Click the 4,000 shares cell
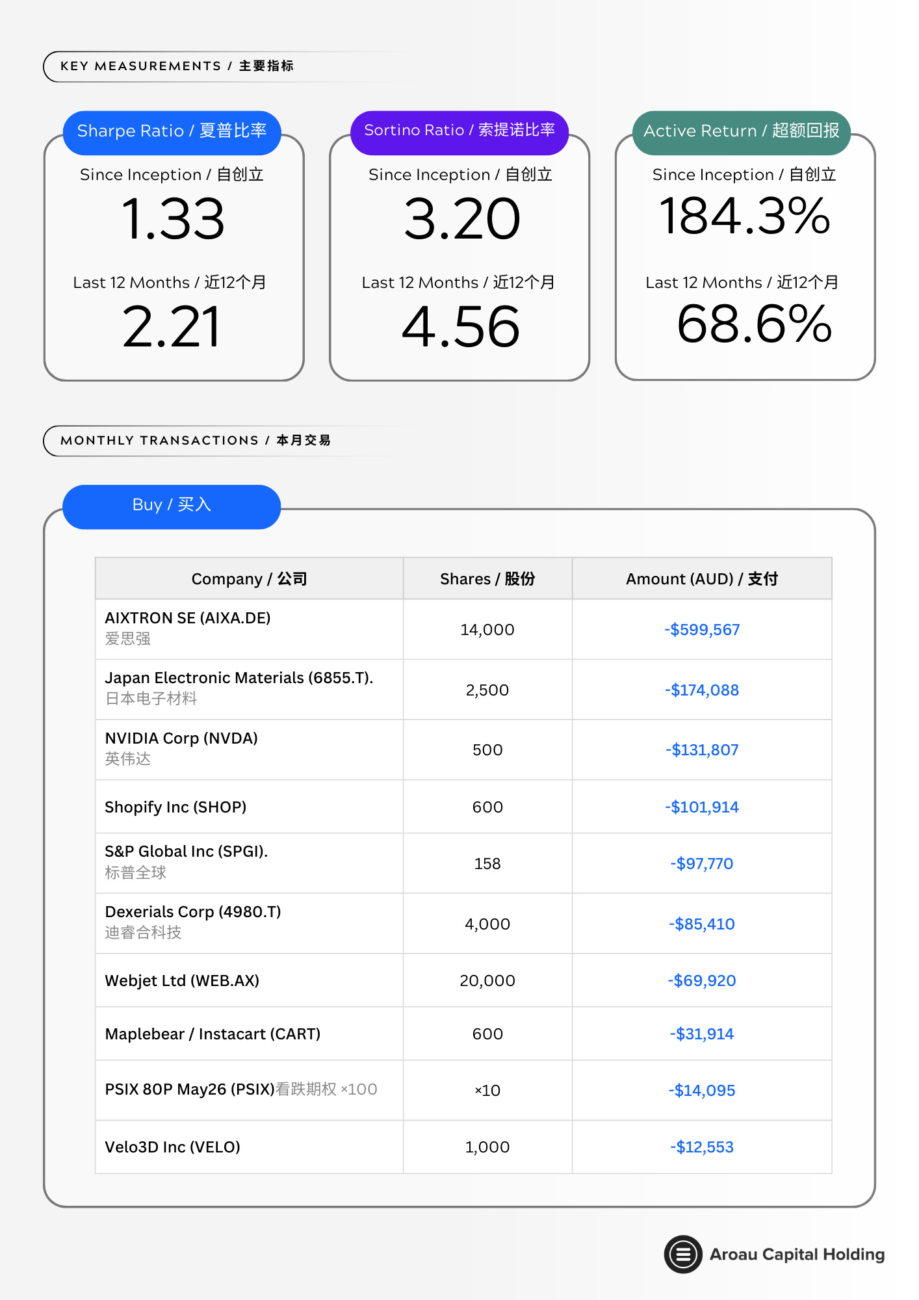Image resolution: width=919 pixels, height=1300 pixels. (487, 924)
